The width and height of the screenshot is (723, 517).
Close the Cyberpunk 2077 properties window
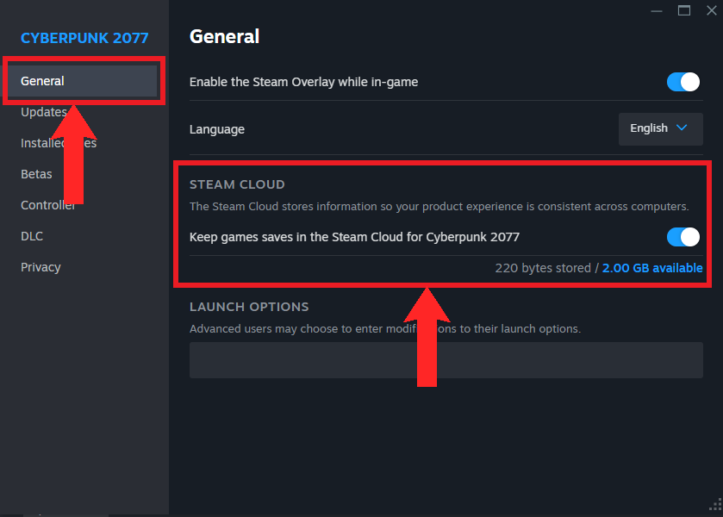coord(711,10)
